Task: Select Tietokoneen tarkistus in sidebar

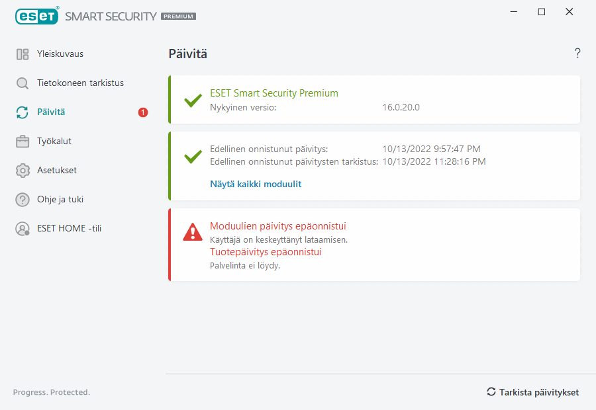Action: click(80, 83)
